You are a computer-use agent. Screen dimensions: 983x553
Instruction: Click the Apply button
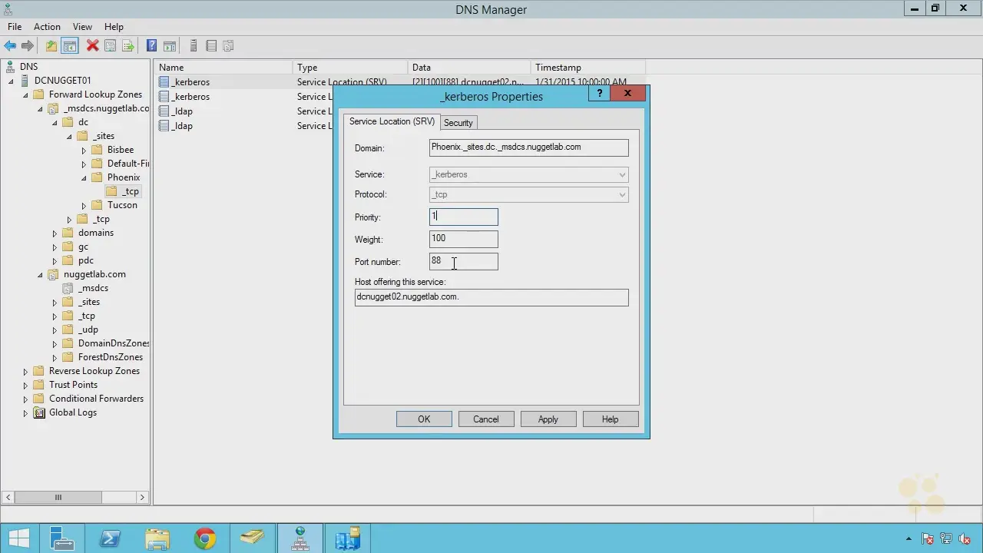548,419
